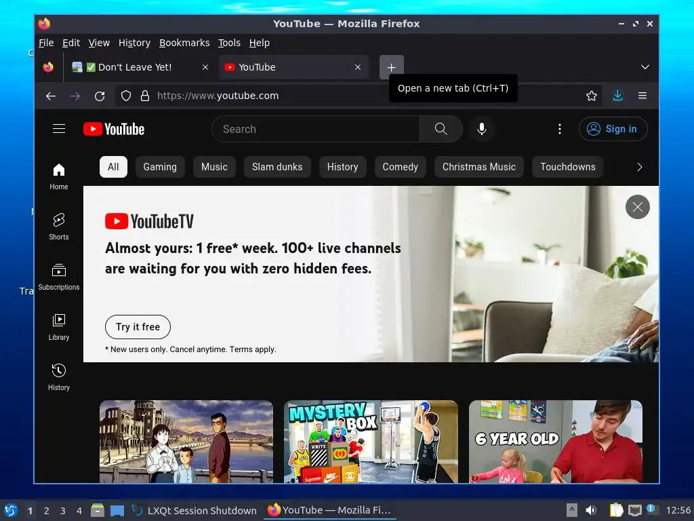
Task: Open the Edit menu
Action: coord(70,43)
